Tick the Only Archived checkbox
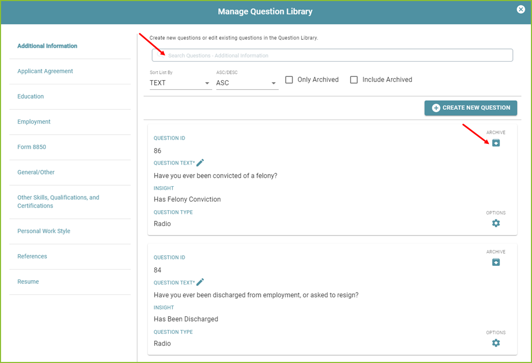This screenshot has height=363, width=532. point(289,80)
